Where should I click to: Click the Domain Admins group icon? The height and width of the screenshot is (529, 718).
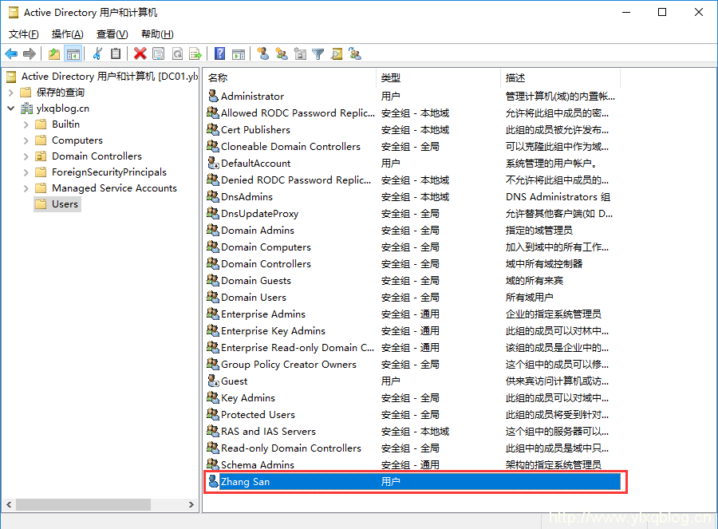coord(213,230)
